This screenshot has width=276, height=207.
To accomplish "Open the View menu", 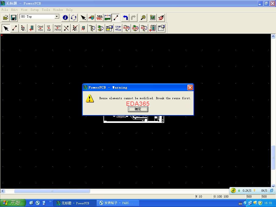I will [x=24, y=10].
